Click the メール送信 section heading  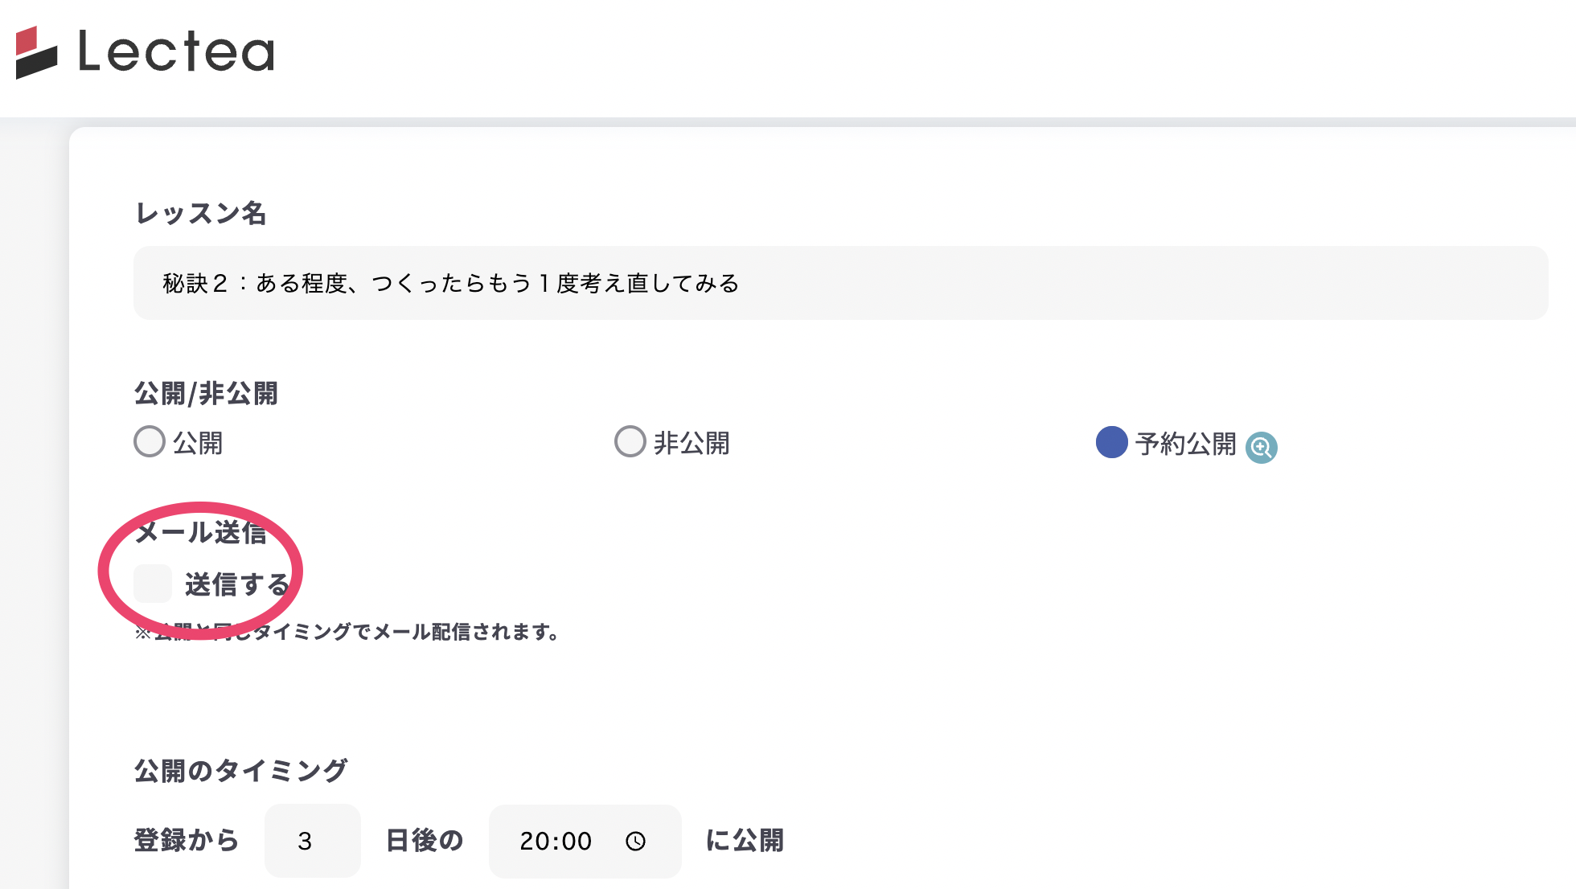(x=200, y=532)
